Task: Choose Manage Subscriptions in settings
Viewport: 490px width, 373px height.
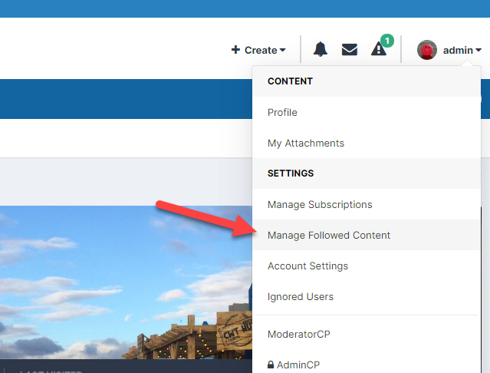Action: click(x=367, y=204)
